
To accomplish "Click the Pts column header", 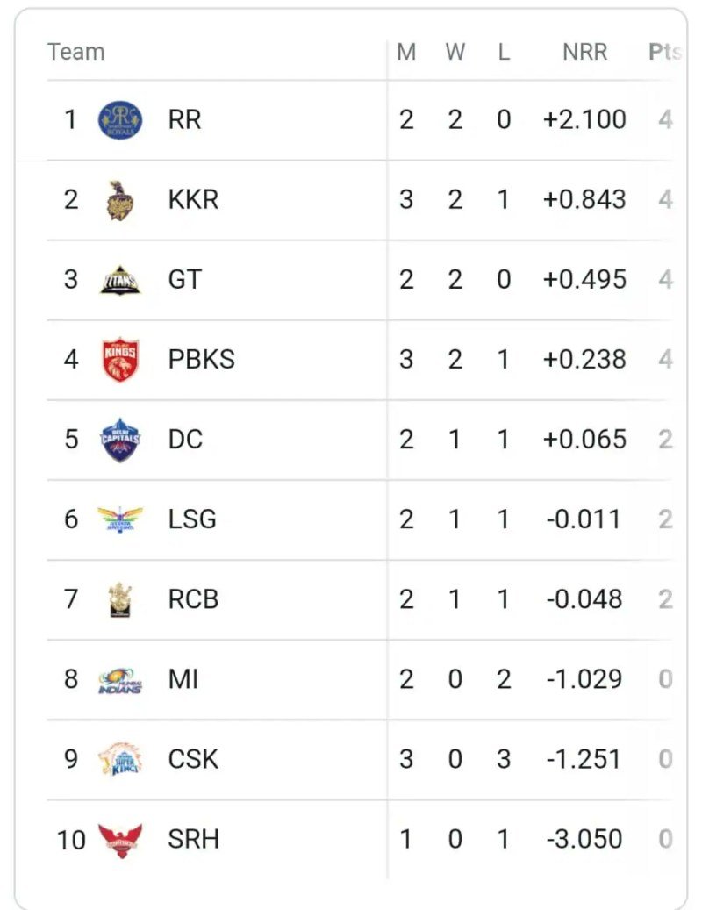I will click(664, 52).
